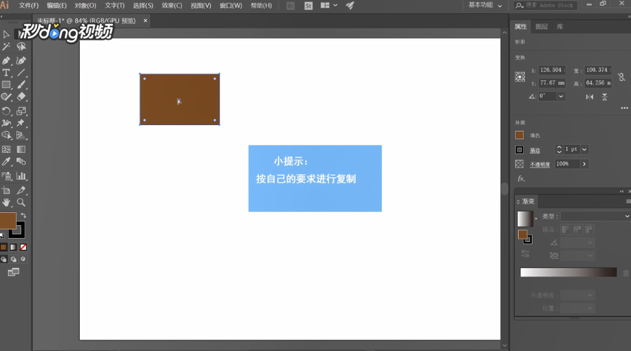This screenshot has height=351, width=631.
Task: Expand the opacity 100% slider arrow
Action: (x=584, y=164)
